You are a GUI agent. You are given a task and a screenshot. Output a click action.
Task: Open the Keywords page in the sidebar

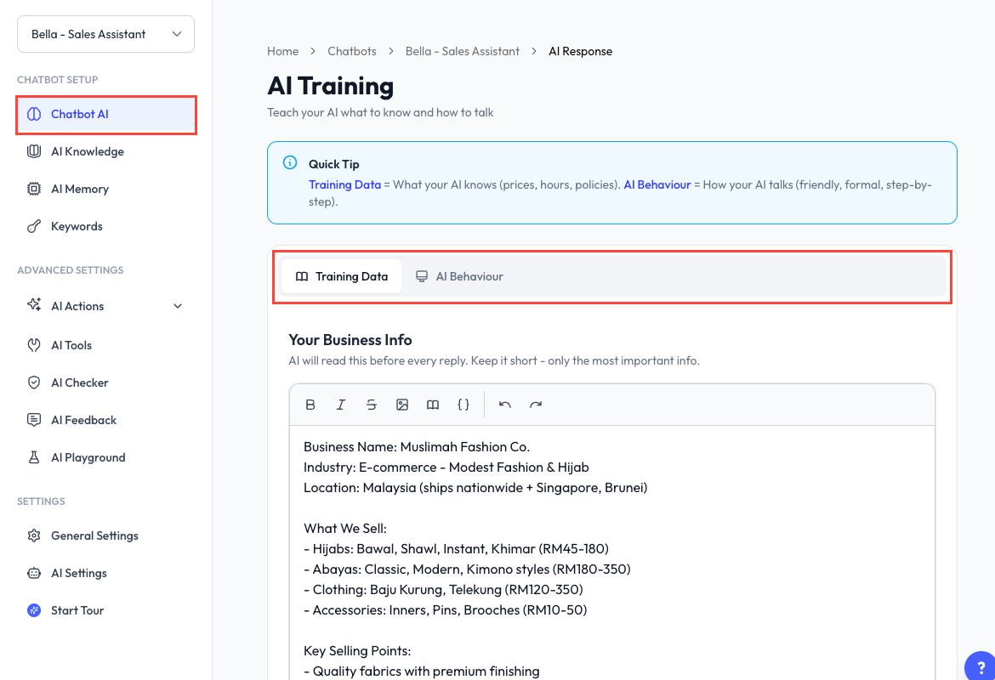coord(106,226)
